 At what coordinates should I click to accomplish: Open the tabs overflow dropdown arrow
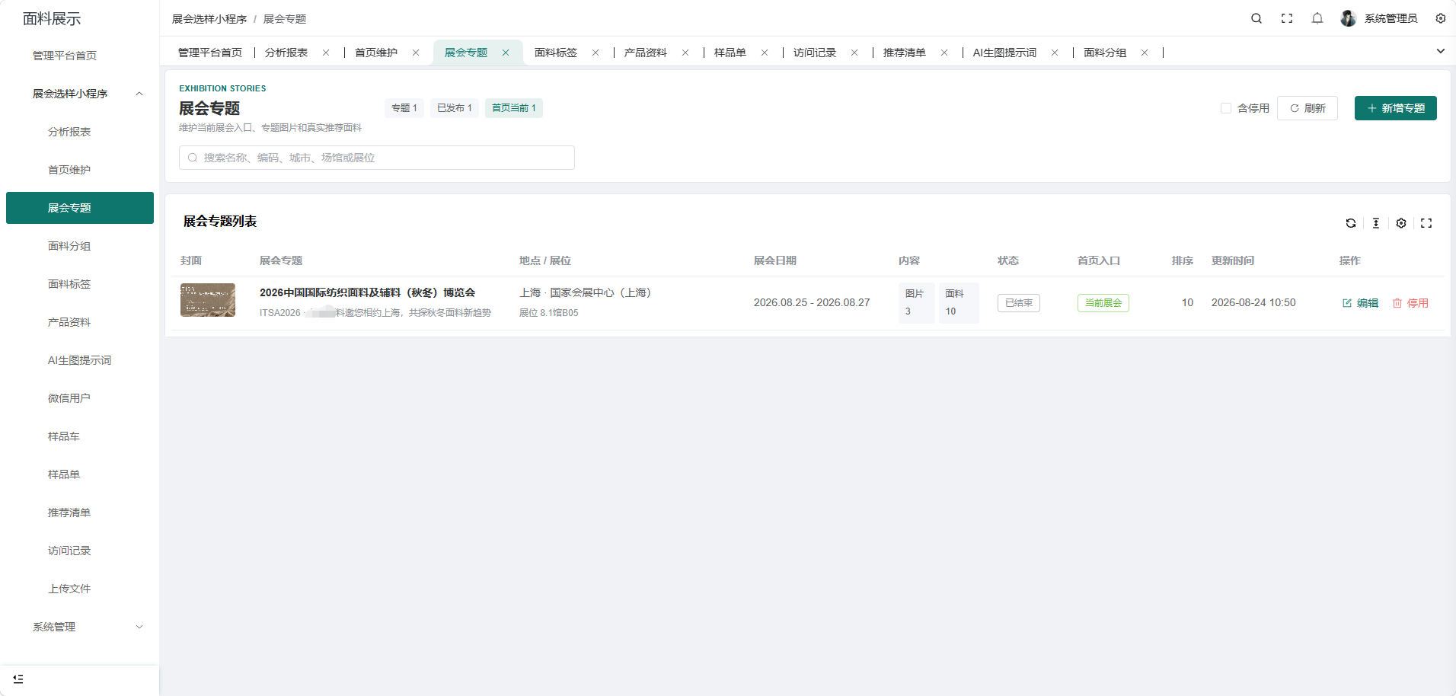[x=1441, y=51]
